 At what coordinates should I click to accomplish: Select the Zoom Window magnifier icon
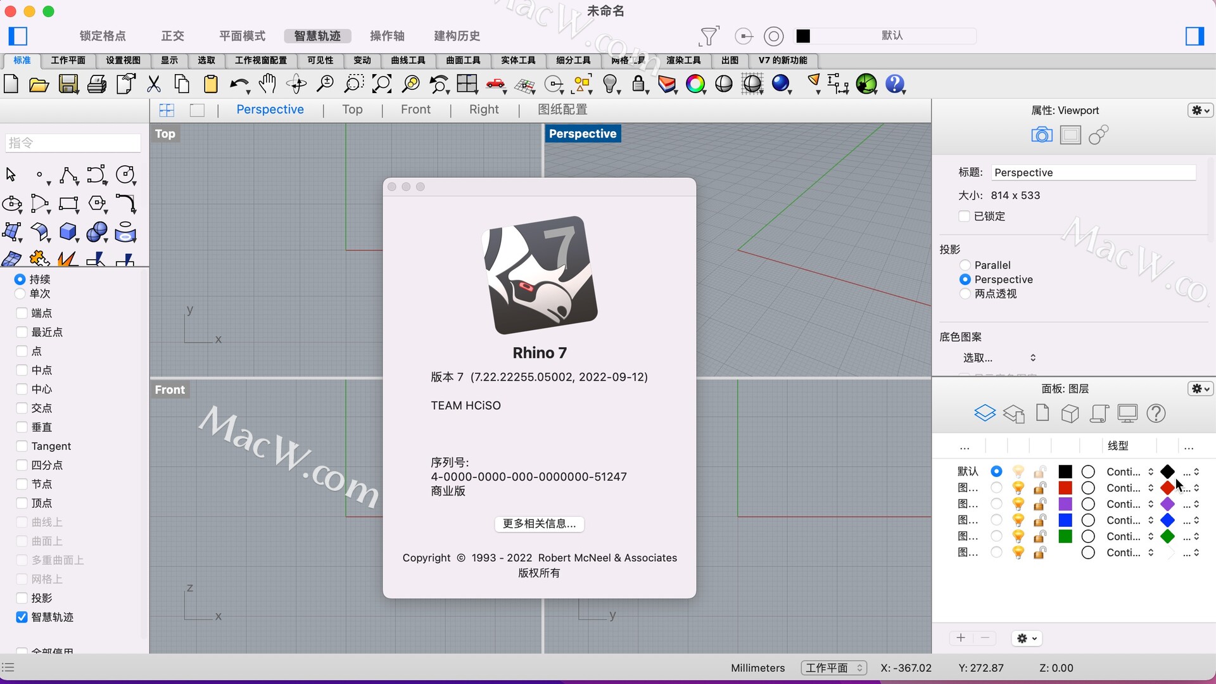[x=353, y=84]
